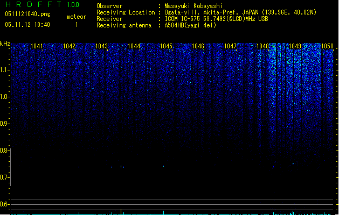Select the file name 0511121040.png
Screen dimensions: 339x215
[27, 14]
